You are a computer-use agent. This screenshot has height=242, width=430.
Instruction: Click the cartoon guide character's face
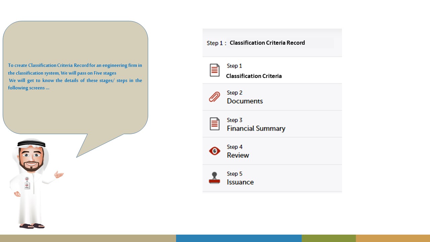pos(31,159)
